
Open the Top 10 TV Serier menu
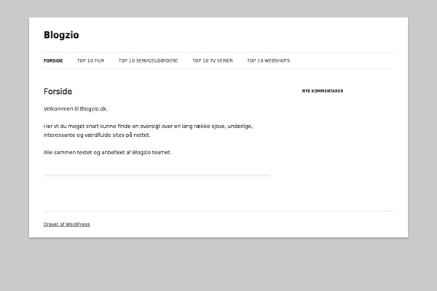[213, 60]
